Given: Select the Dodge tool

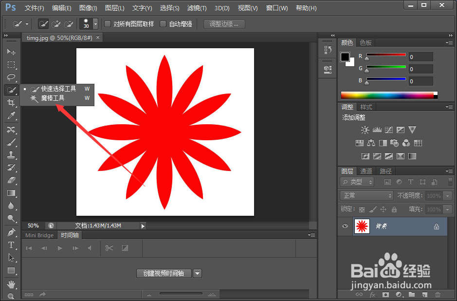Looking at the screenshot, I should tap(11, 218).
